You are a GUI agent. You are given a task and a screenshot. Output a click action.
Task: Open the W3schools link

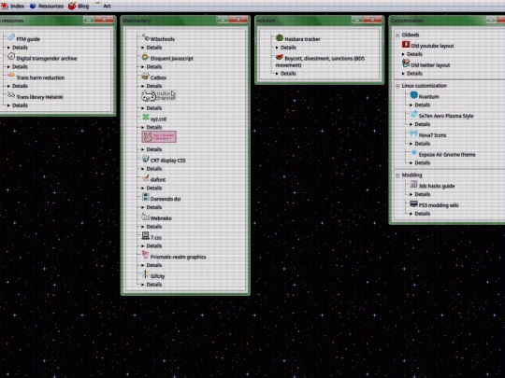pos(163,39)
